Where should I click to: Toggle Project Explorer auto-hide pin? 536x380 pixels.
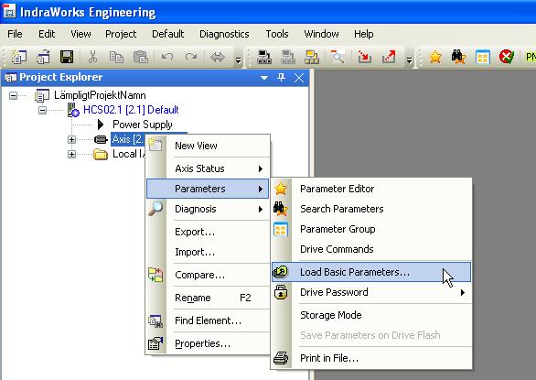coord(281,77)
